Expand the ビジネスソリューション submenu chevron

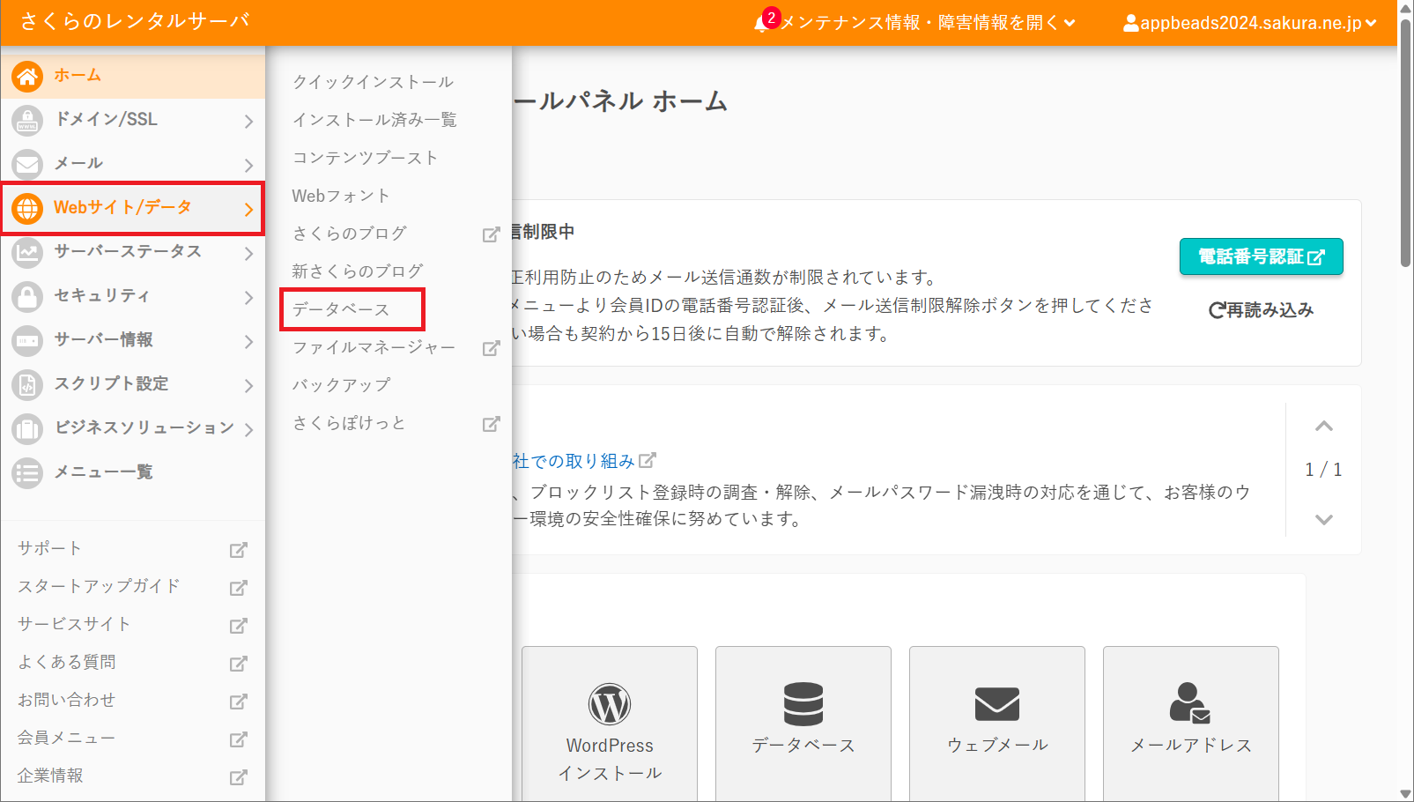(248, 430)
